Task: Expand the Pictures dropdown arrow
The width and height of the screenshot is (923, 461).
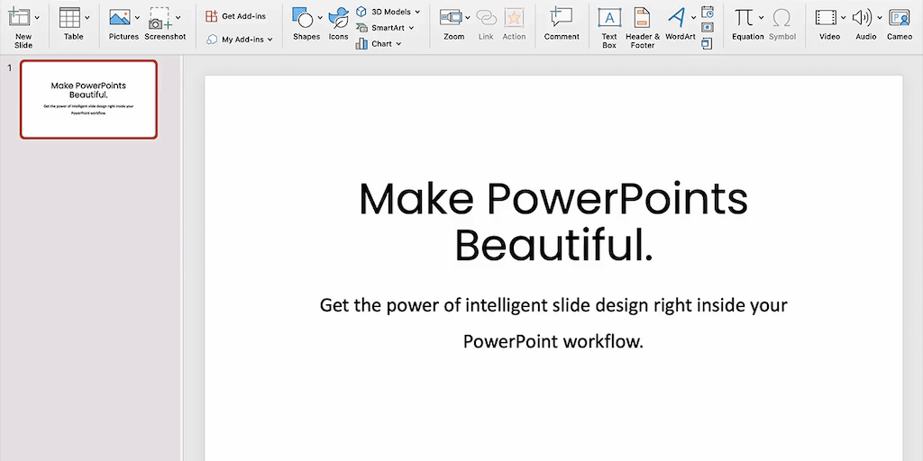Action: click(137, 17)
